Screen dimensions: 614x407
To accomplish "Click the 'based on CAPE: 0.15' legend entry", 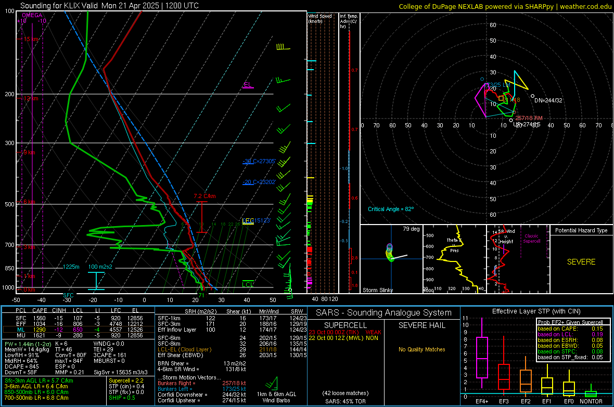I will click(x=570, y=329).
